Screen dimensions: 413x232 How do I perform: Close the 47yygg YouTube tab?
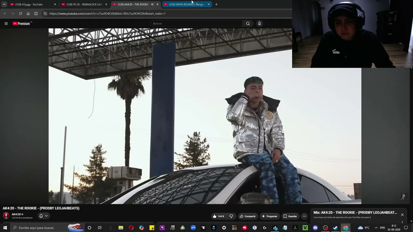(55, 5)
